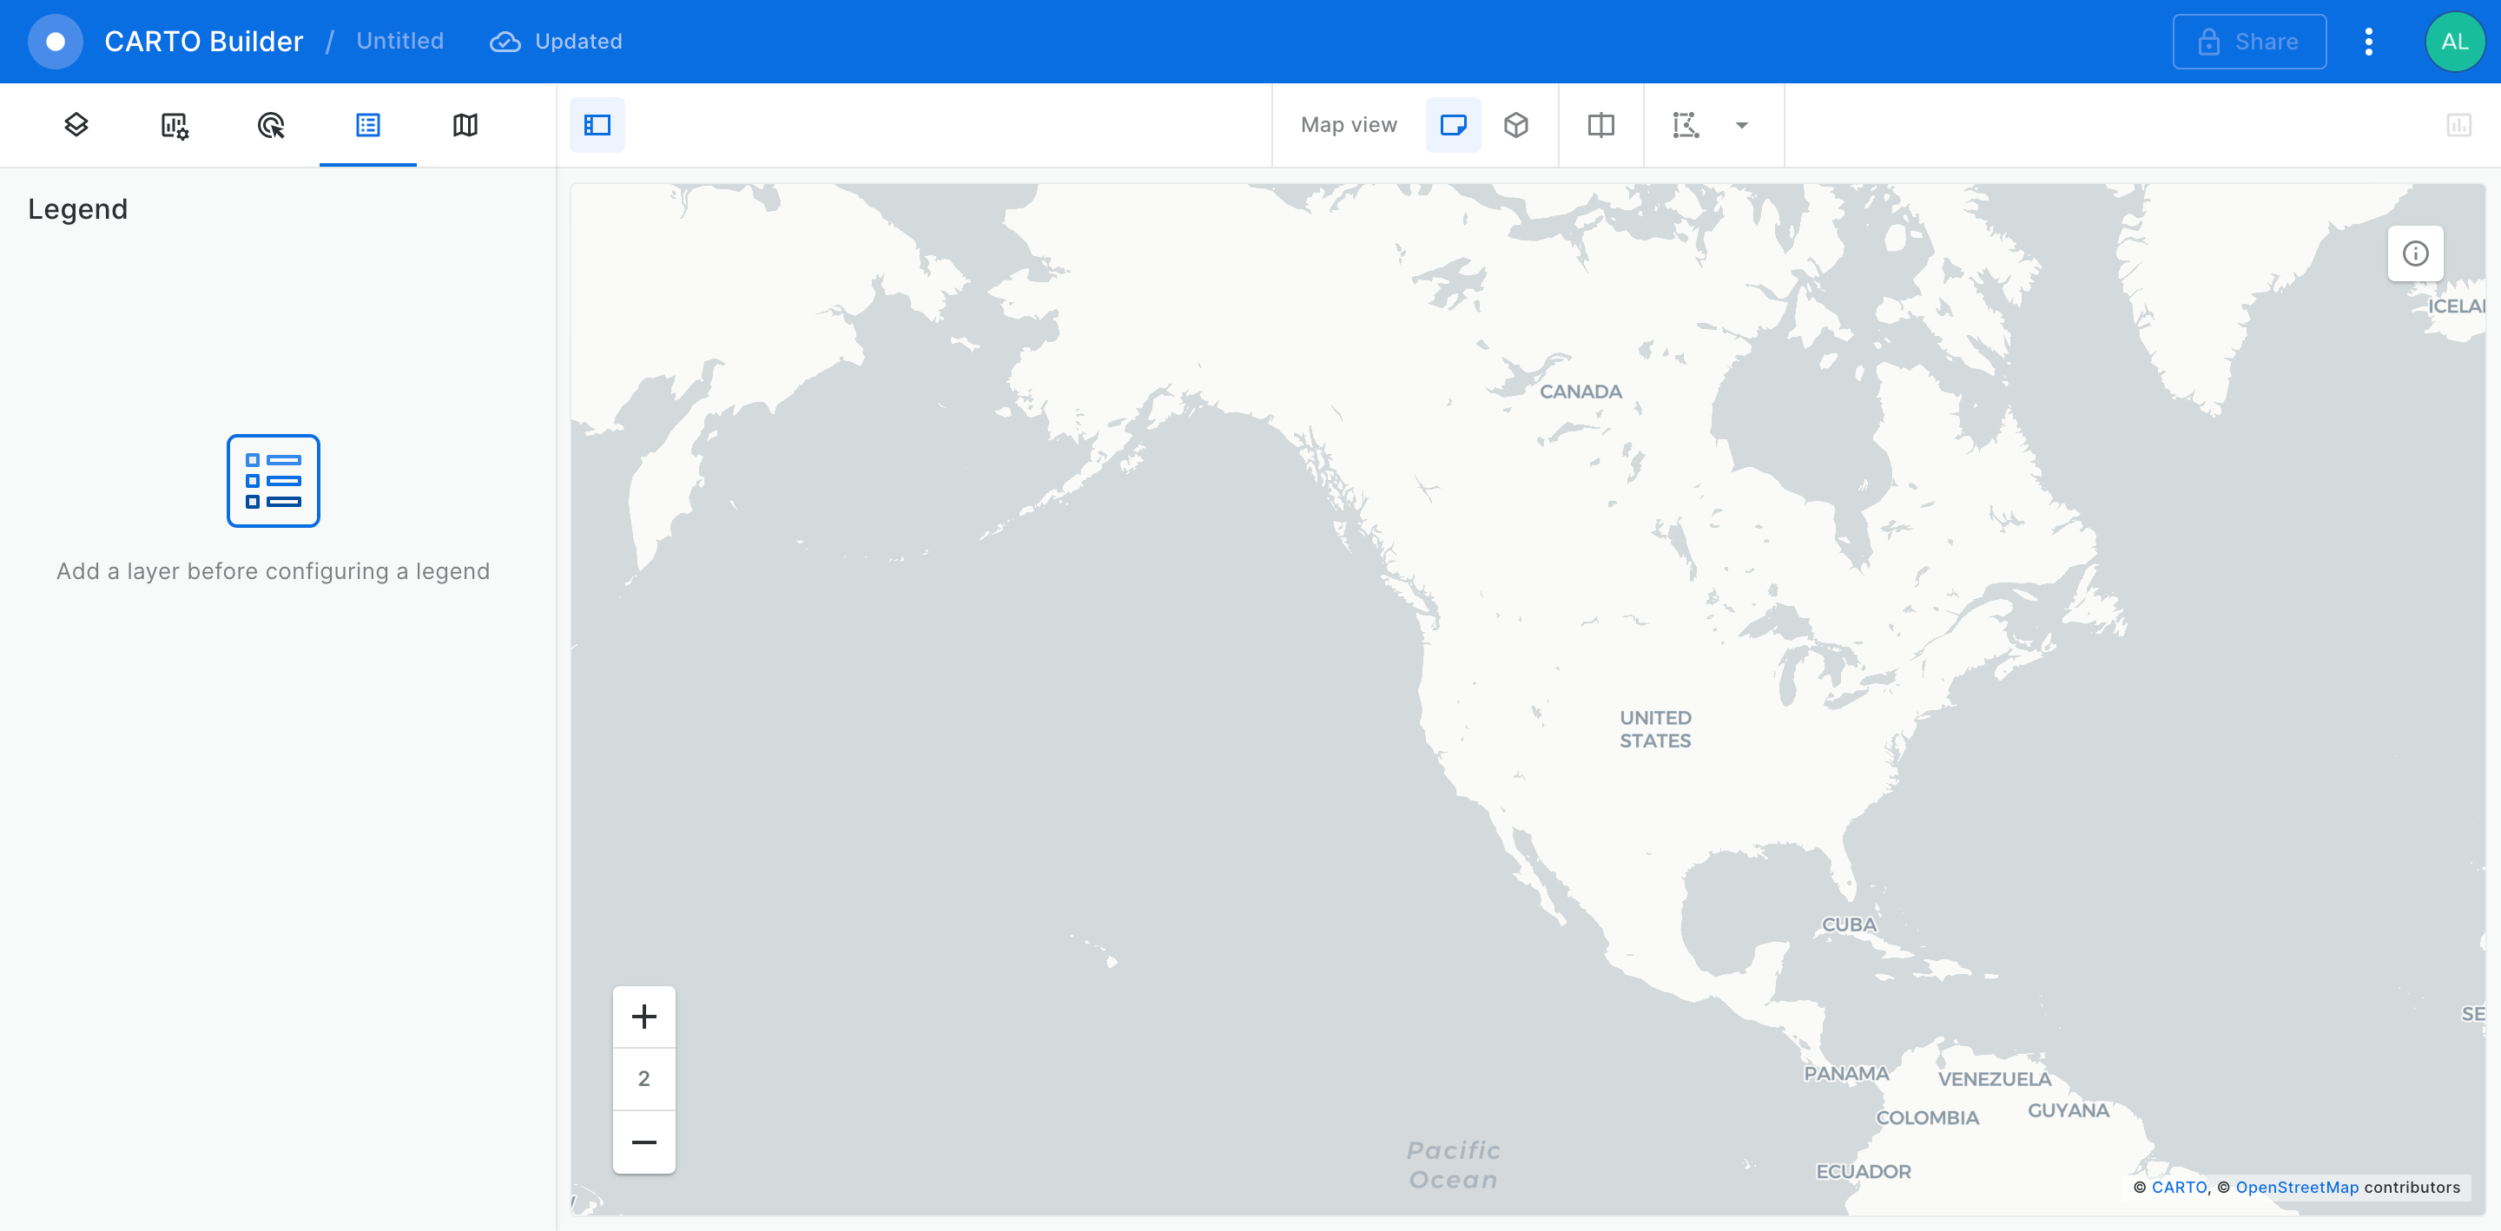
Task: Click the Pacific Ocean map label
Action: (x=1454, y=1165)
